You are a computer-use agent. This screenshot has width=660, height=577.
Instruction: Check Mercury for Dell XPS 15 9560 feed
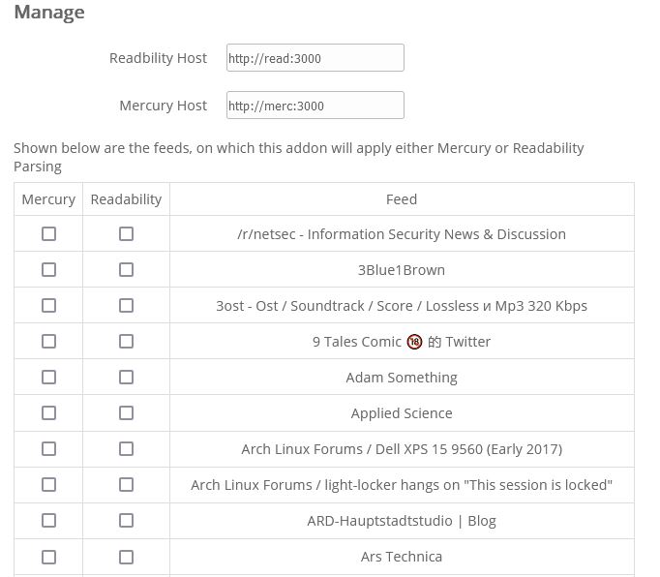[x=49, y=449]
